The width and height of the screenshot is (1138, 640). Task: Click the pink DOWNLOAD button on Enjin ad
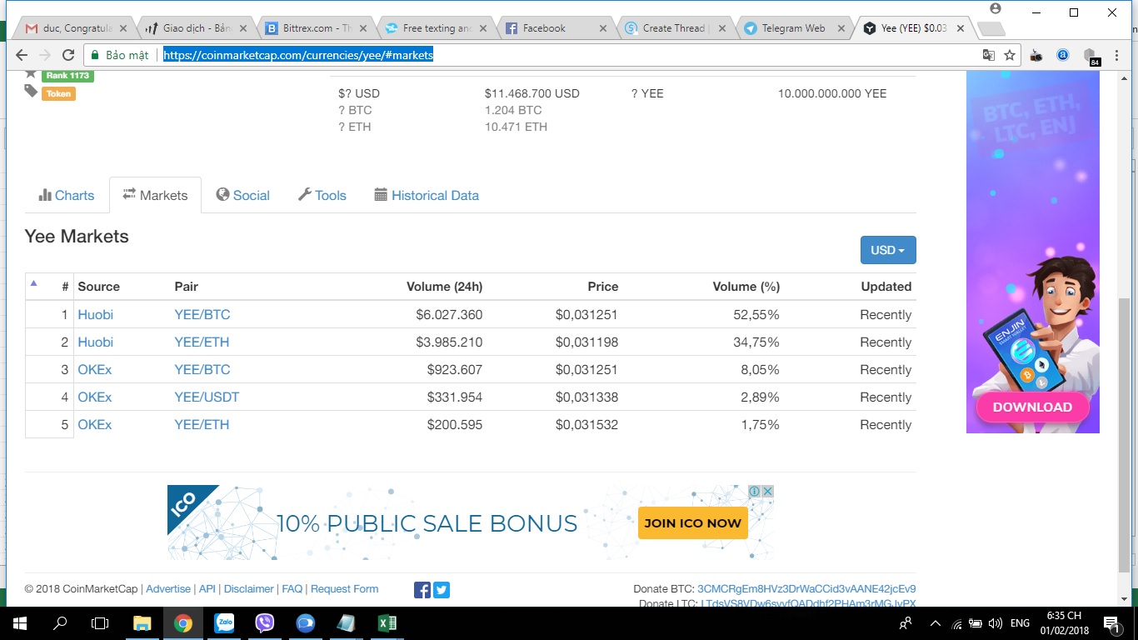(1032, 407)
